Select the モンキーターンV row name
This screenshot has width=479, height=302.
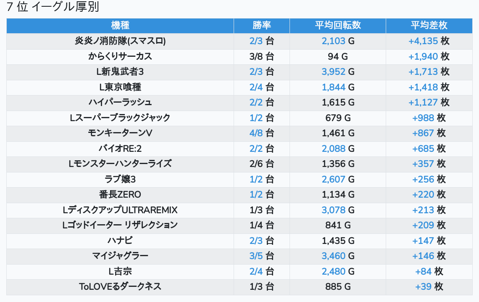[120, 133]
